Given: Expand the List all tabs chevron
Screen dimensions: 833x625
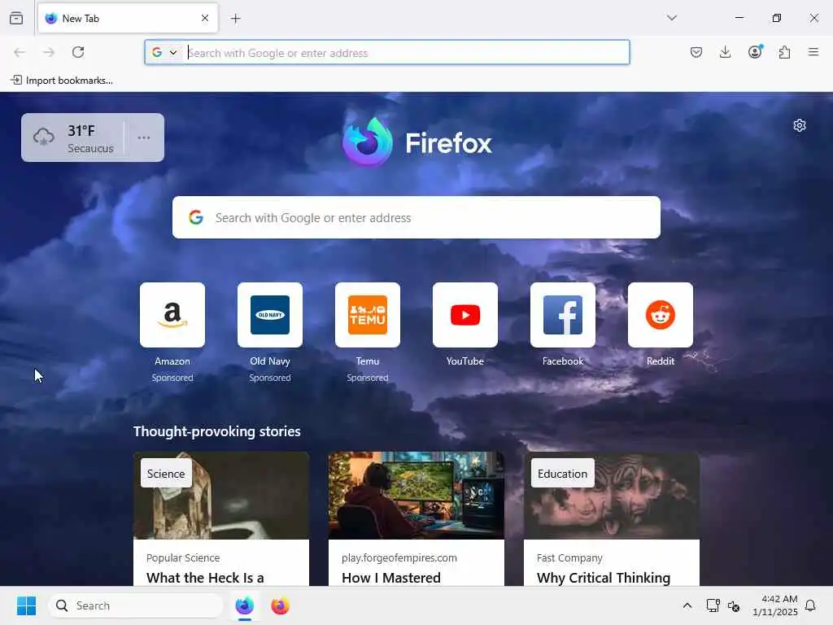Looking at the screenshot, I should [672, 18].
